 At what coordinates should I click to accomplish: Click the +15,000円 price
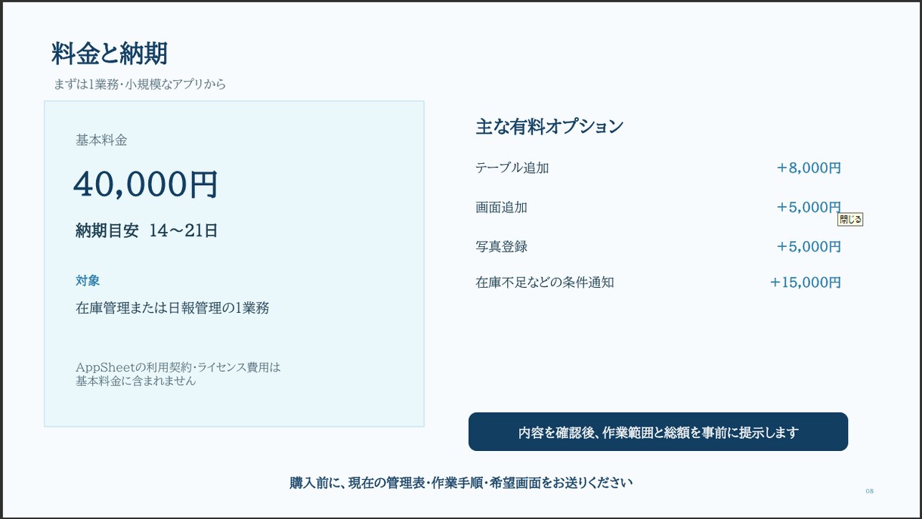click(x=806, y=283)
